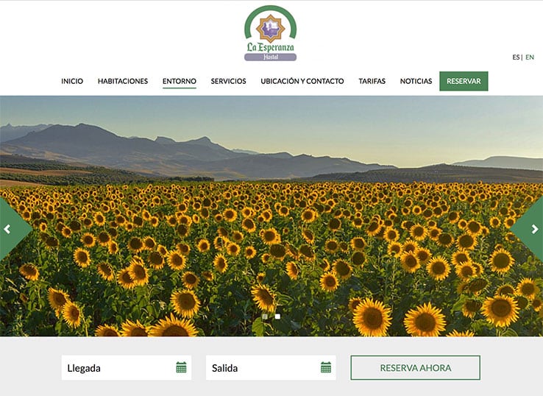Click the Llegada date input field
The image size is (543, 396).
[x=127, y=367]
